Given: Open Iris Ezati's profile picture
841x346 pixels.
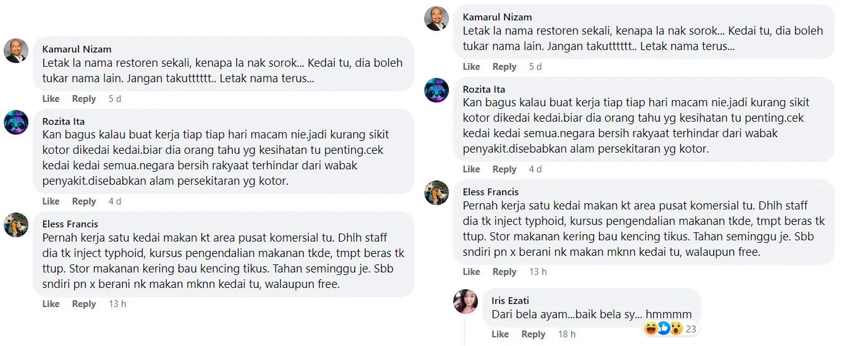Looking at the screenshot, I should (x=466, y=301).
